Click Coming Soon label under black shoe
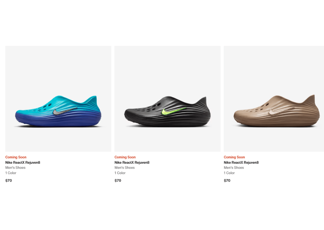324x230 pixels. pos(125,157)
